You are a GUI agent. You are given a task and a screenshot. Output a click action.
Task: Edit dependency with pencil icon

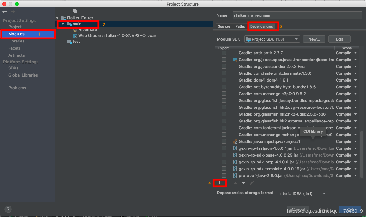pyautogui.click(x=252, y=183)
